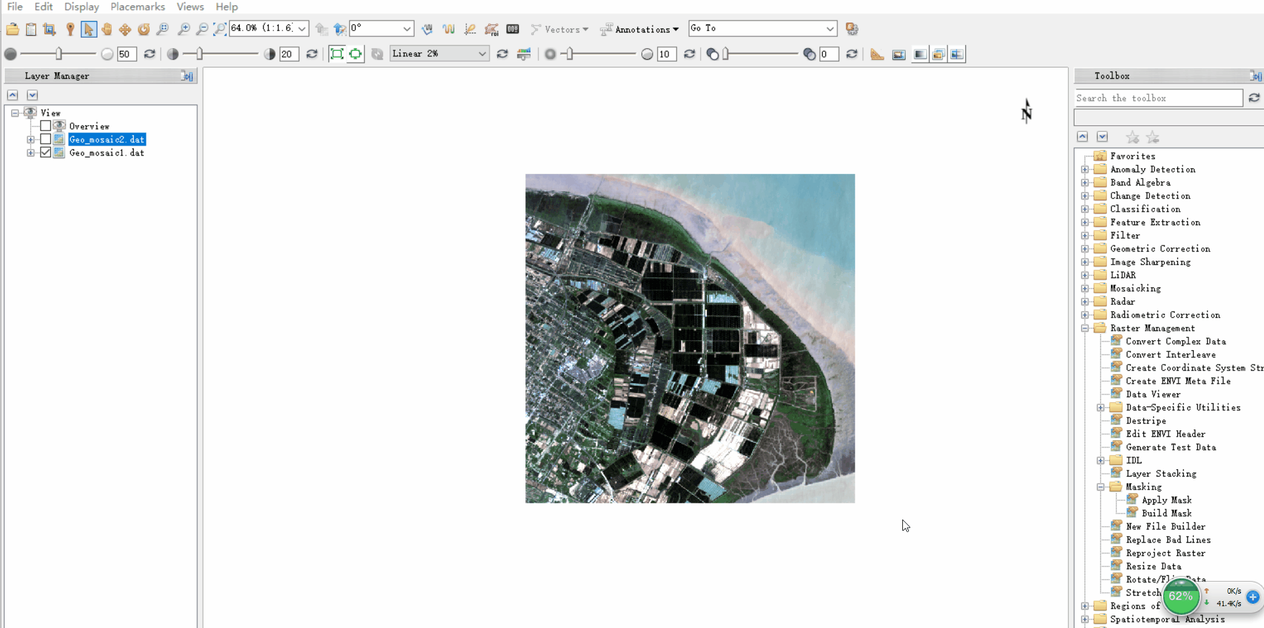
Task: Click the Crosshairs wave-hand icon
Action: (427, 29)
